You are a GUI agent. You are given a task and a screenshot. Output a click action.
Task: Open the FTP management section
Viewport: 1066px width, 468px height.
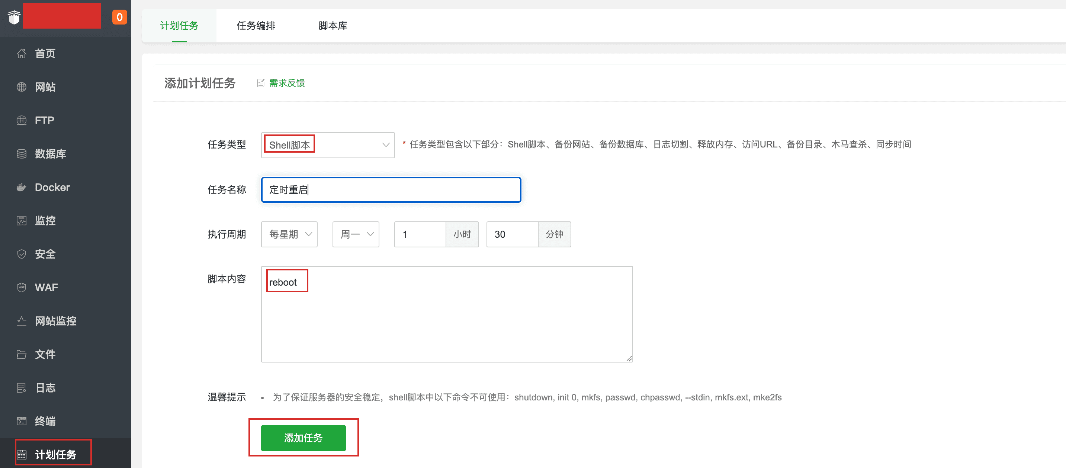point(44,120)
